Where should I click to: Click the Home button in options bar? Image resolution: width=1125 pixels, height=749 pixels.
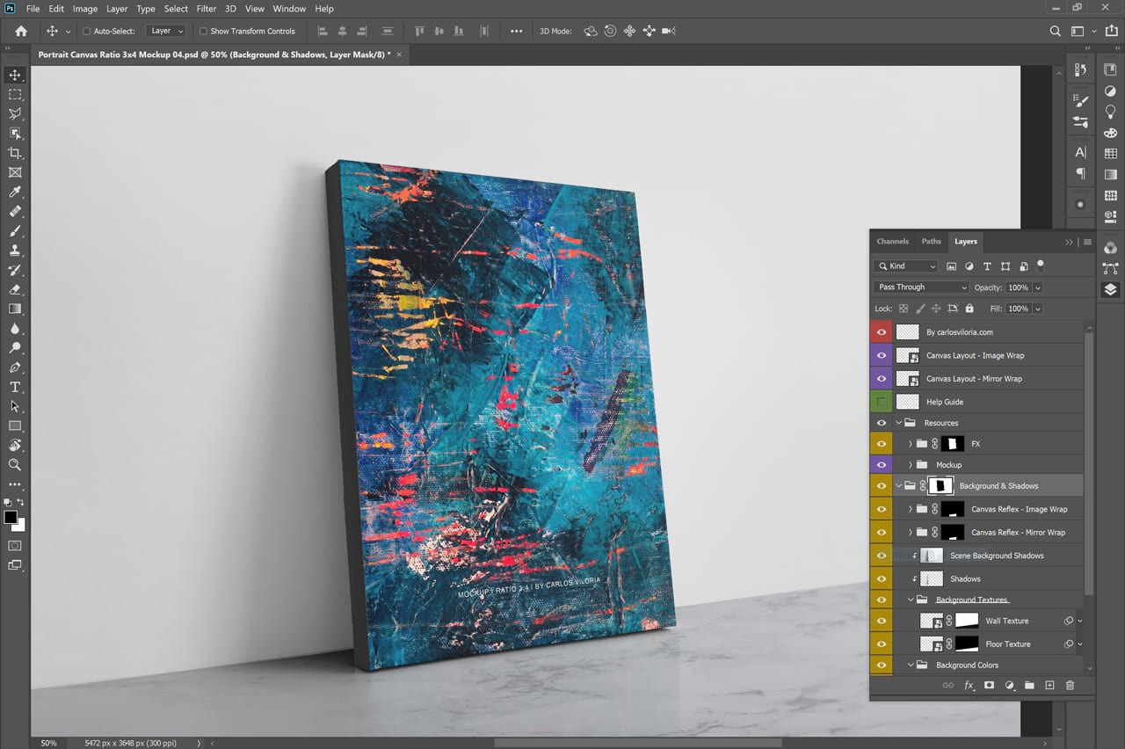21,31
